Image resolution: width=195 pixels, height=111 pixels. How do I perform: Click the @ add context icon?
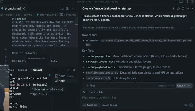point(84,92)
